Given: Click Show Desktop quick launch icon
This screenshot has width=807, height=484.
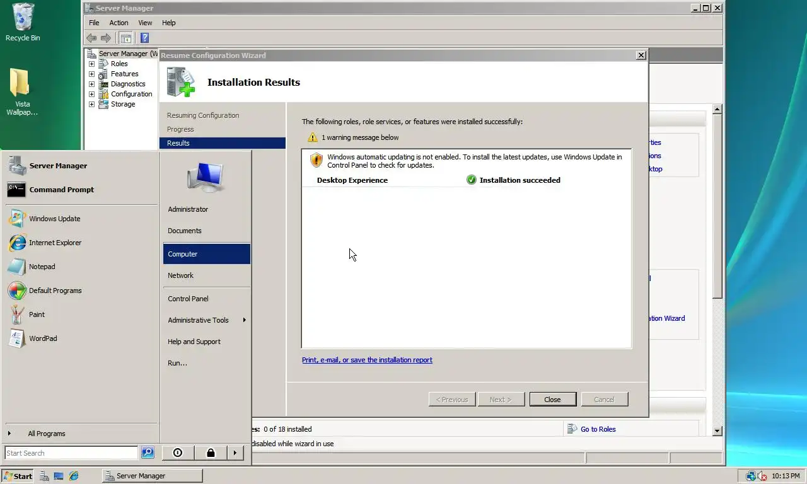Looking at the screenshot, I should coord(59,476).
